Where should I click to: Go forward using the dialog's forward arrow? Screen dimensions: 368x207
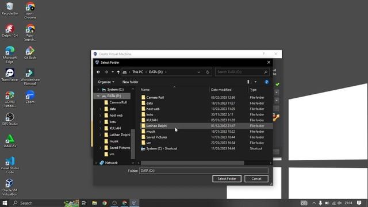106,72
